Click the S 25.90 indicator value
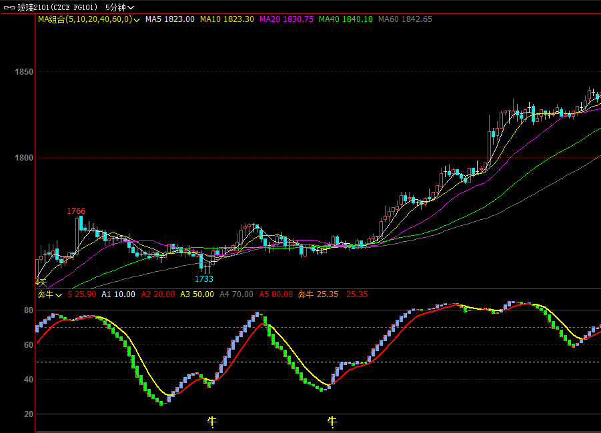Screen dimensions: 601x433 pos(82,294)
